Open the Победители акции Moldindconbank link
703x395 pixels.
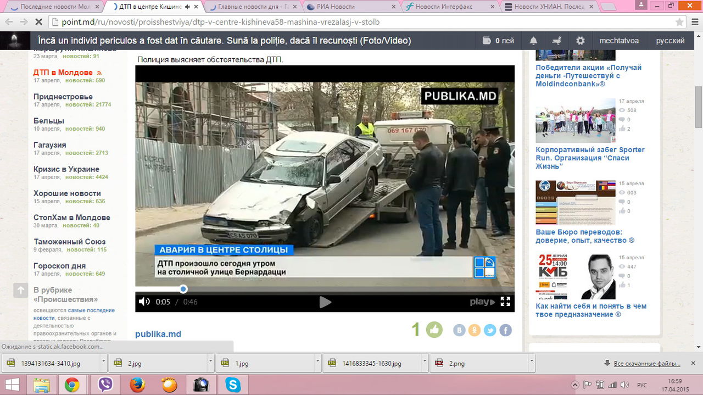click(589, 76)
